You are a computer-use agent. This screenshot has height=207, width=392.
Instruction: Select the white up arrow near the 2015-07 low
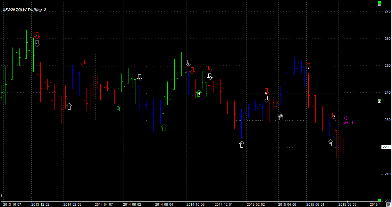tap(330, 142)
